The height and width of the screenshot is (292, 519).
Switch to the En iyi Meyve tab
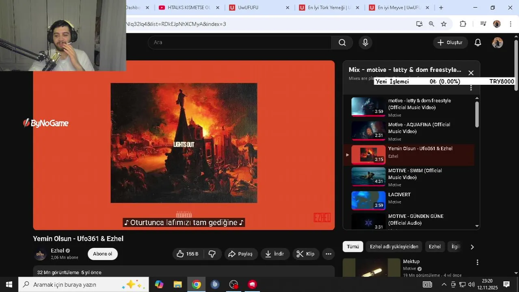[399, 8]
